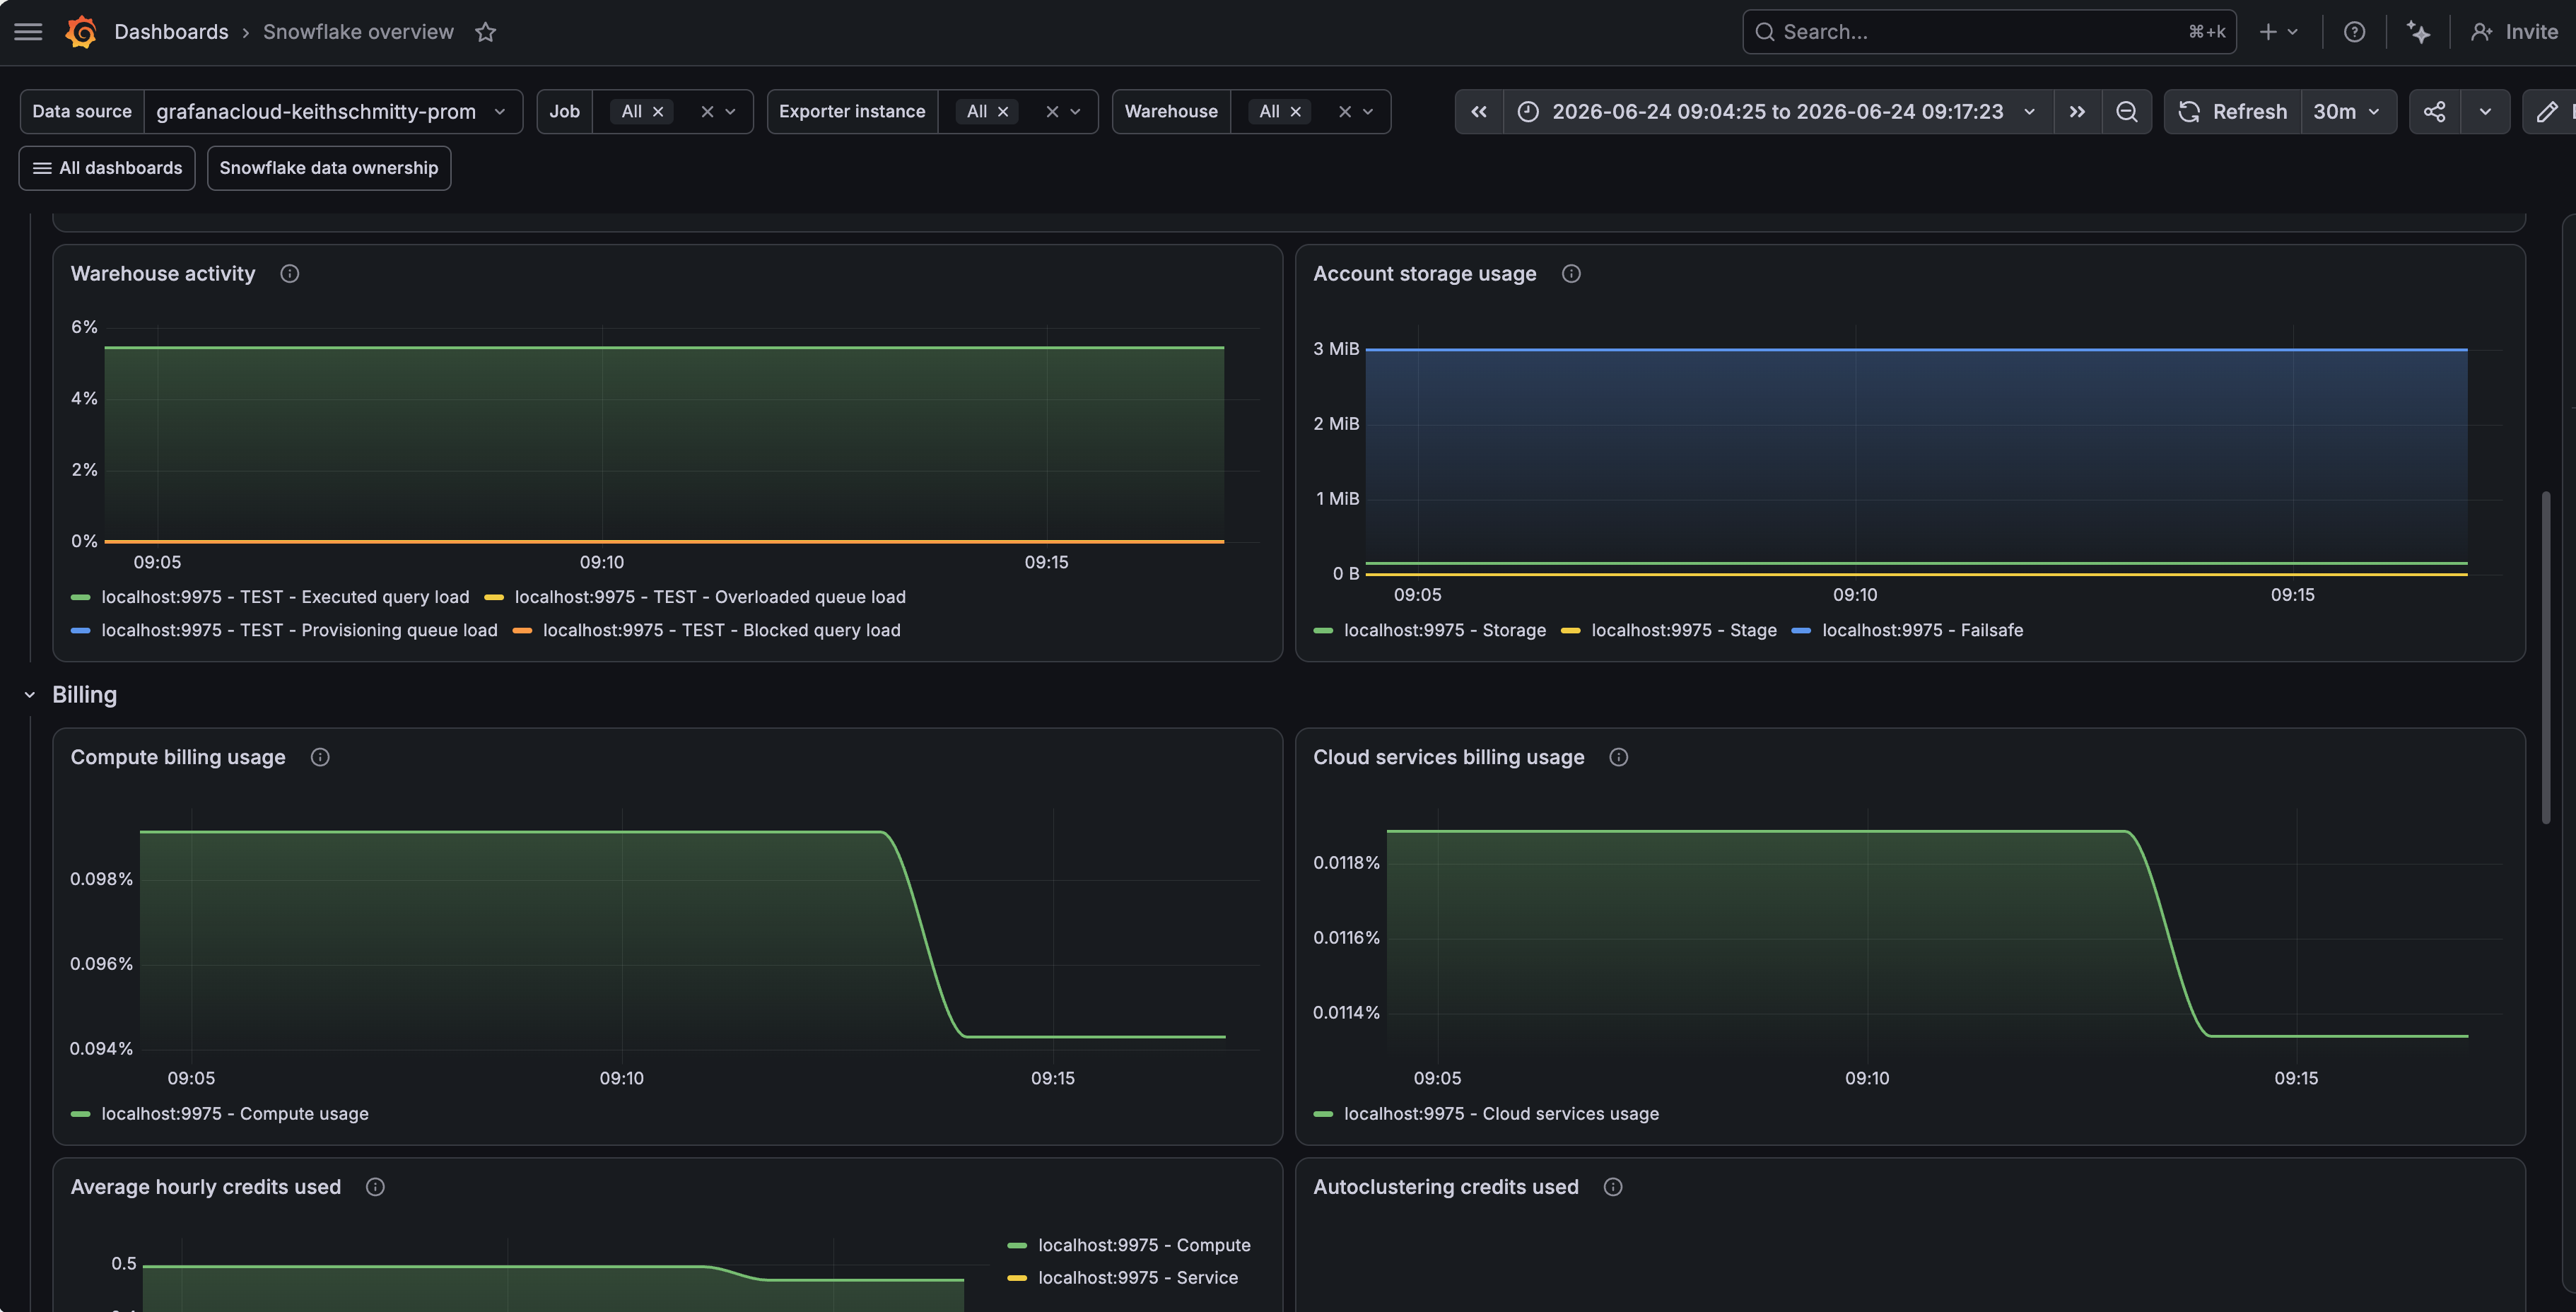Click the Invite button
2576x1312 pixels.
tap(2514, 32)
